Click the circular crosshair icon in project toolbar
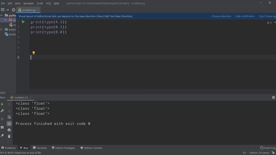The image size is (276, 155). 13,10
